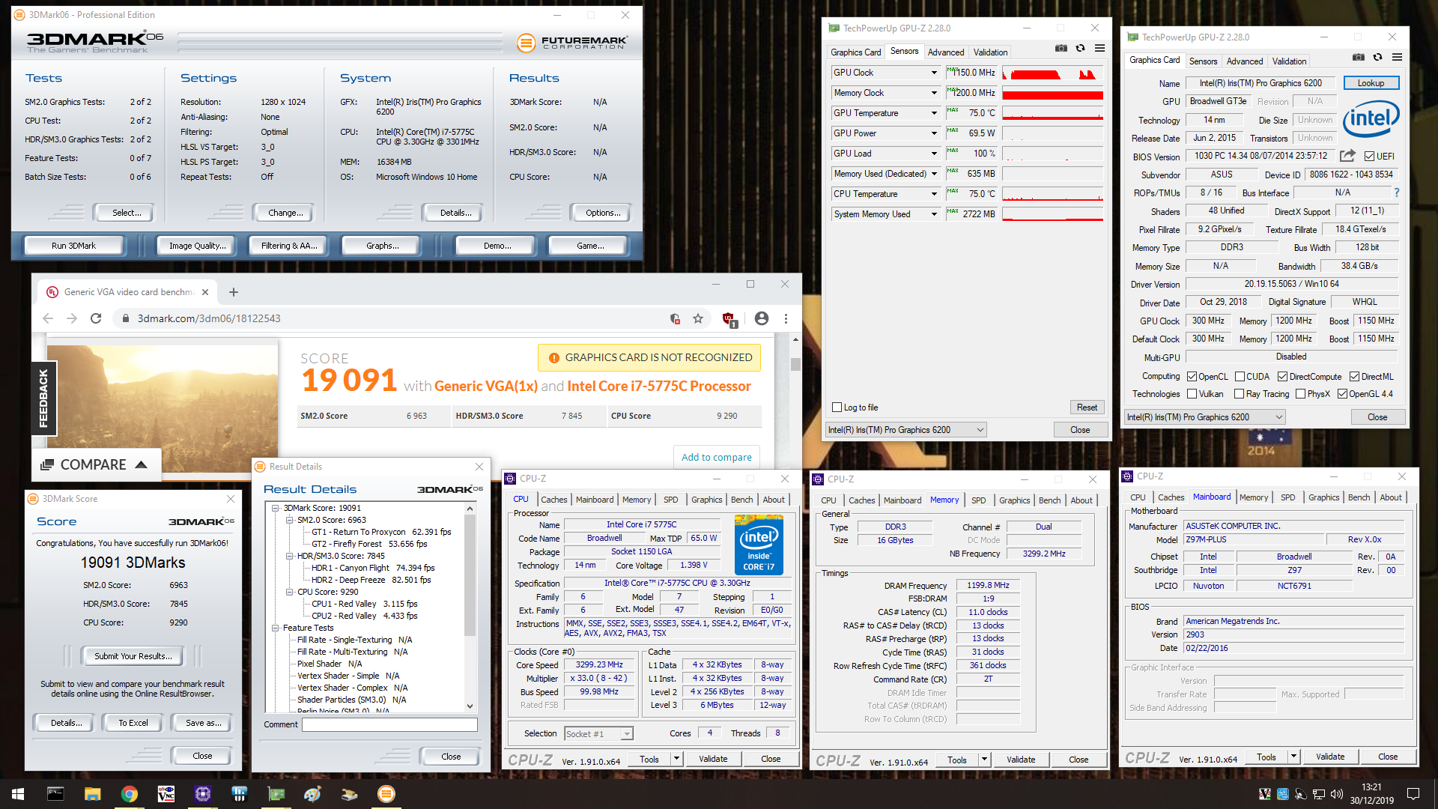Open Bench tab in CPU-Z CPU window

pos(741,500)
